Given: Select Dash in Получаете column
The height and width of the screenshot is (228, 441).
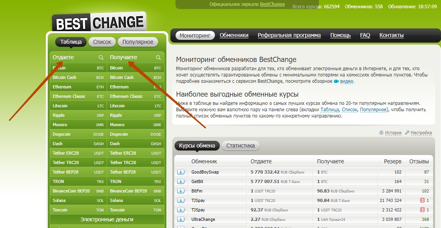Looking at the screenshot, I should (136, 144).
